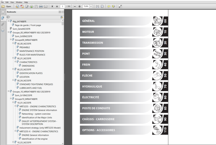Click the page number input field
Viewport: 216px width, 145px height.
point(62,6)
